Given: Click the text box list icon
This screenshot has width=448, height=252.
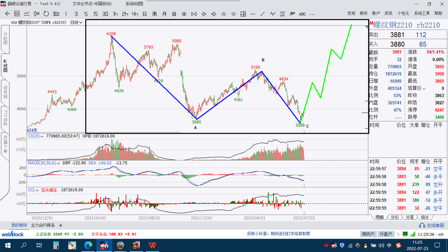Looking at the screenshot, I should [282, 14].
